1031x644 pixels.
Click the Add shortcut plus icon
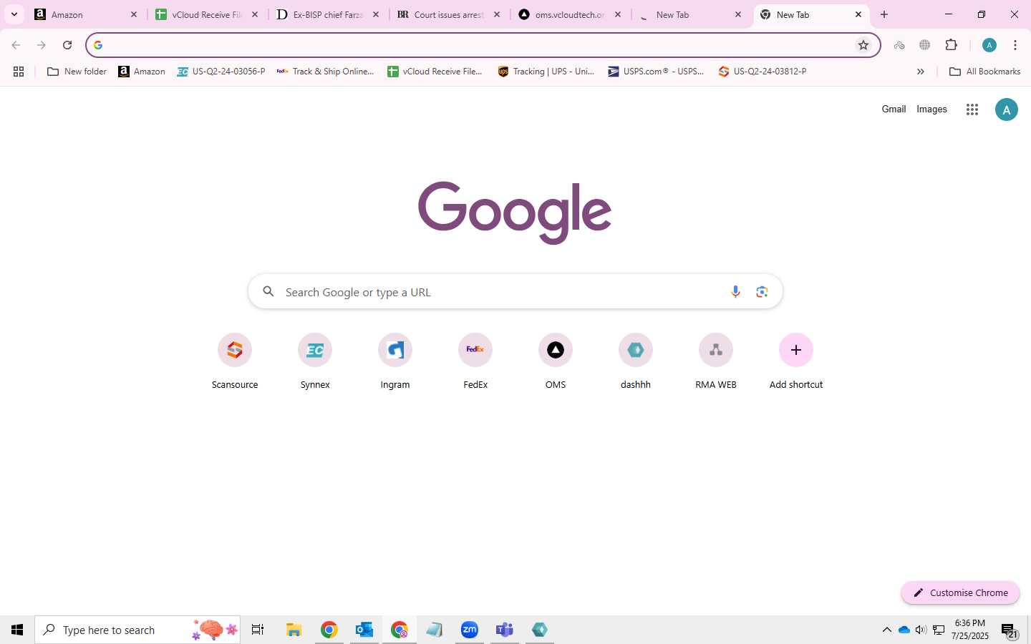click(x=796, y=350)
